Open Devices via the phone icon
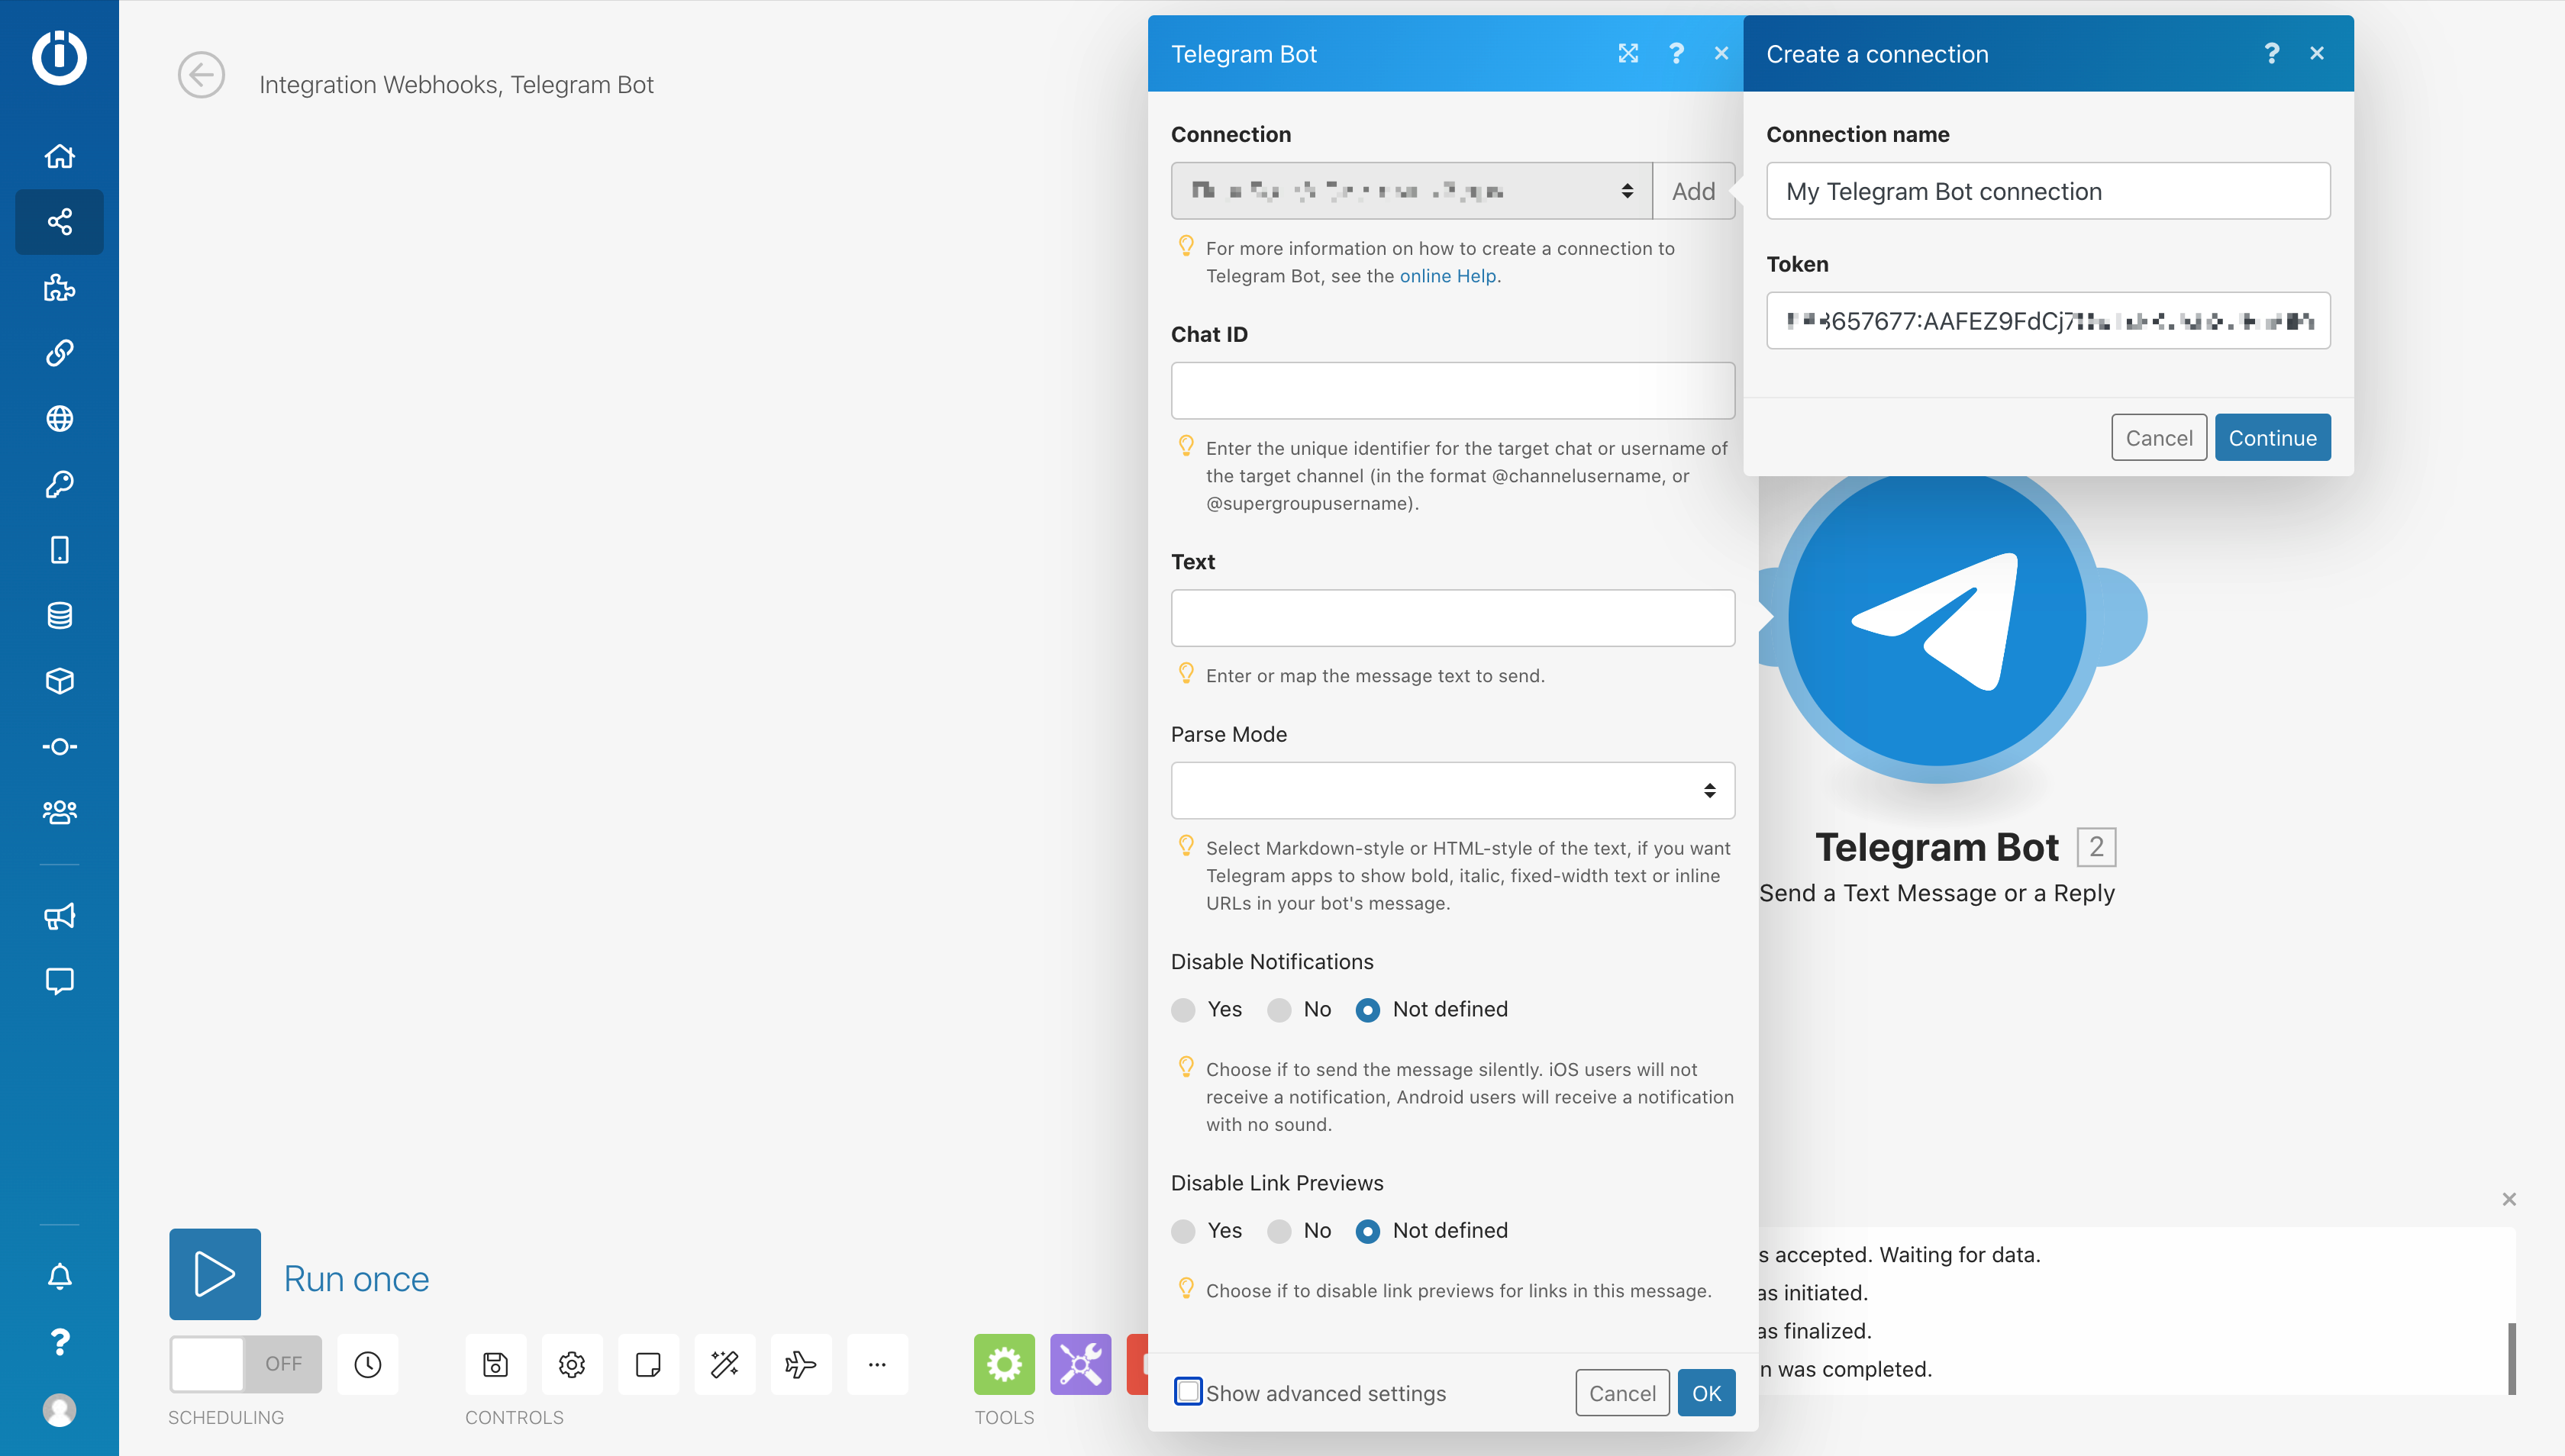Viewport: 2565px width, 1456px height. point(59,550)
